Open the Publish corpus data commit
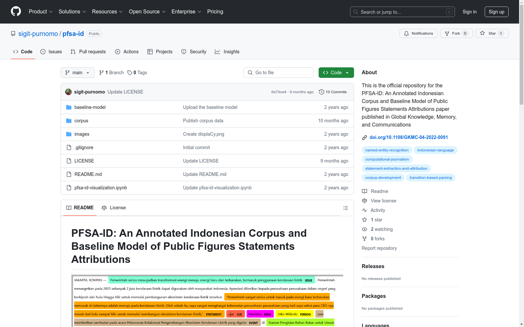Screen dimensions: 524x327 (203, 121)
